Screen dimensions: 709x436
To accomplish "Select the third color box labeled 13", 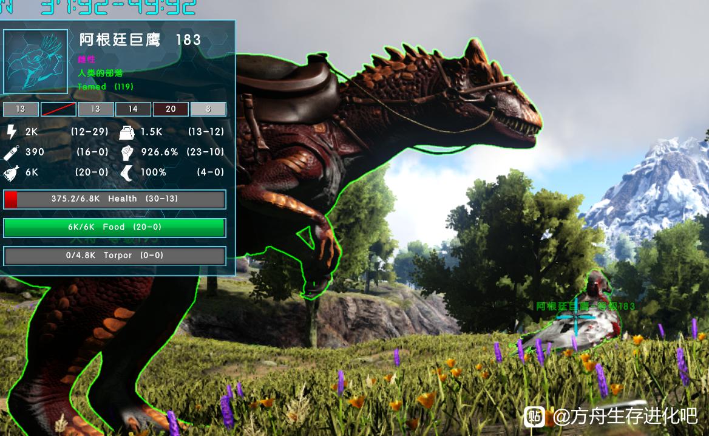I will pyautogui.click(x=95, y=109).
